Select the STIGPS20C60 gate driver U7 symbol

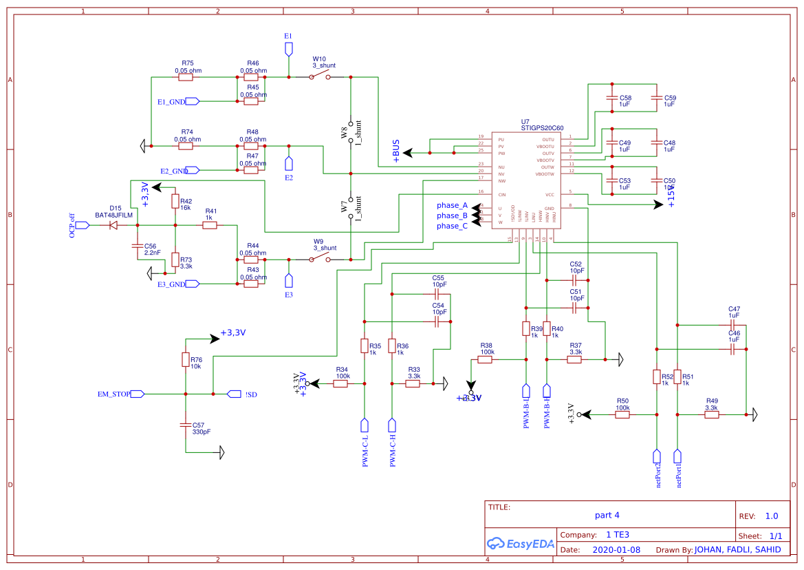point(528,179)
